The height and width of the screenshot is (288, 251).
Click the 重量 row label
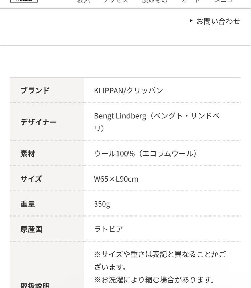click(x=28, y=204)
